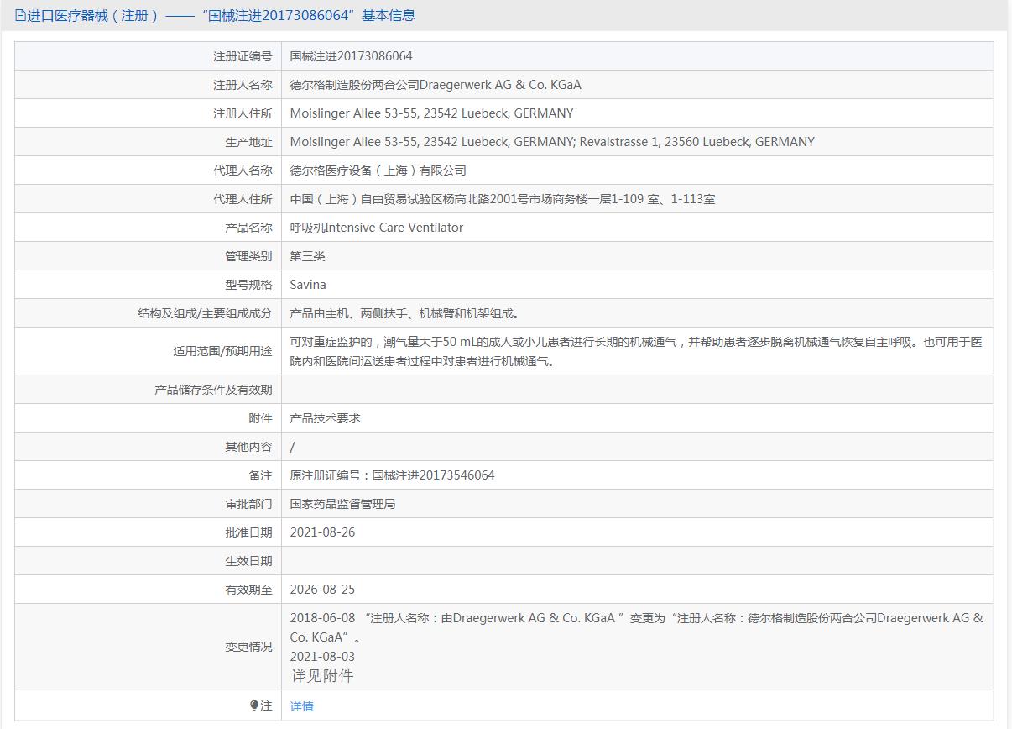
Task: Click the 有效期至 label
Action: coord(248,590)
